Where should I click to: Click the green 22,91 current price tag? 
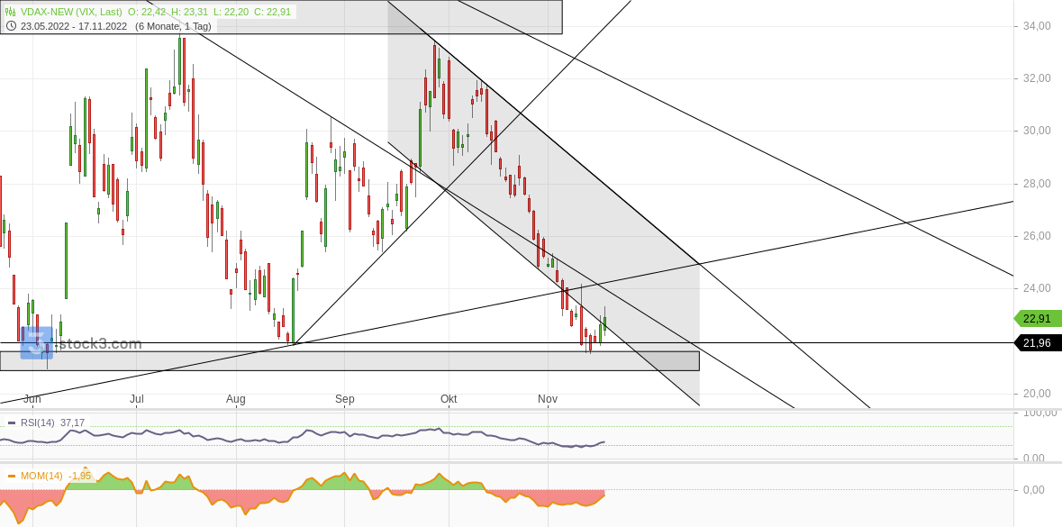pyautogui.click(x=1036, y=318)
